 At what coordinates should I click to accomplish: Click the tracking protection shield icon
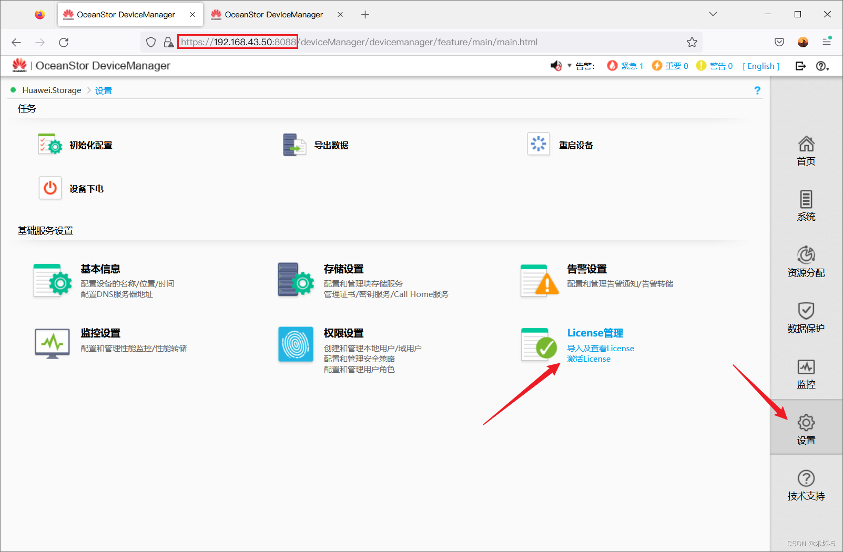pos(151,42)
